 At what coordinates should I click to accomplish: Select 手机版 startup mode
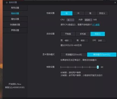click(x=83, y=34)
